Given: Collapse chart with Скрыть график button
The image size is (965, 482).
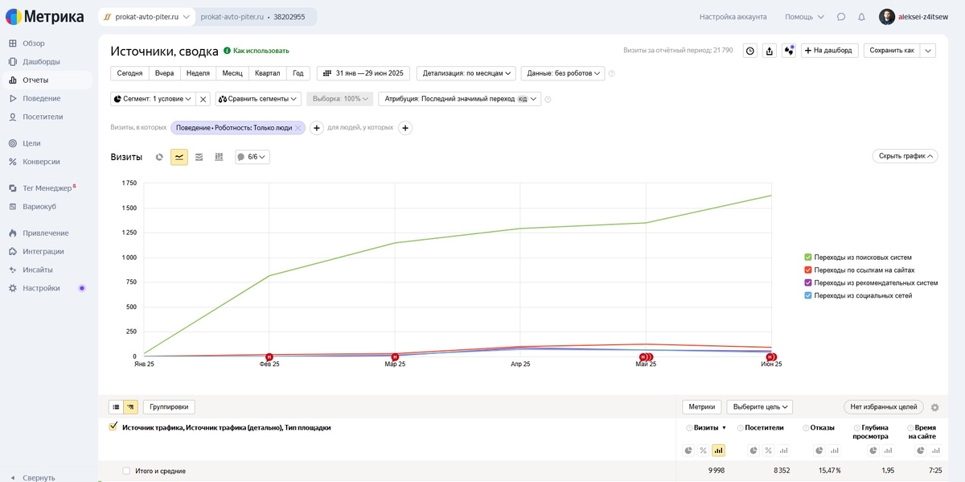Looking at the screenshot, I should click(905, 156).
